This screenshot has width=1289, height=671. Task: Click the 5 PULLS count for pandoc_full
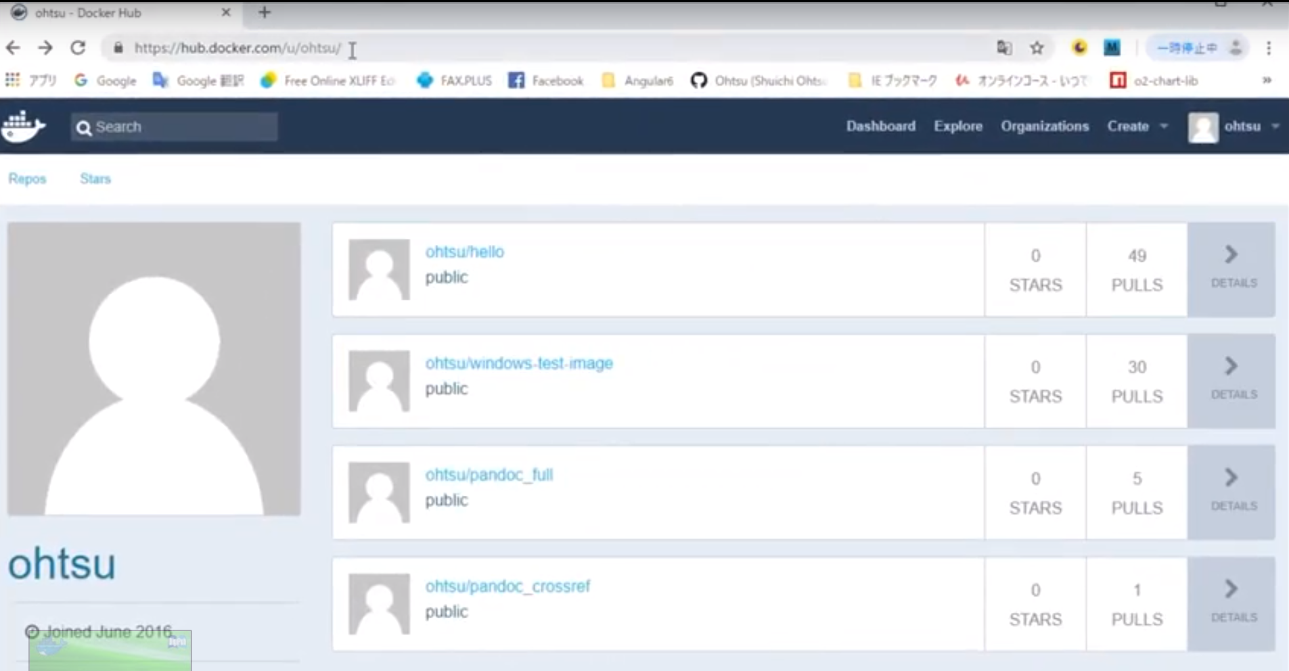(x=1137, y=493)
